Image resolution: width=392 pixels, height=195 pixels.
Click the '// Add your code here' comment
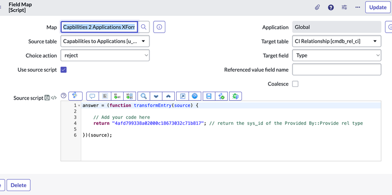[121, 117]
